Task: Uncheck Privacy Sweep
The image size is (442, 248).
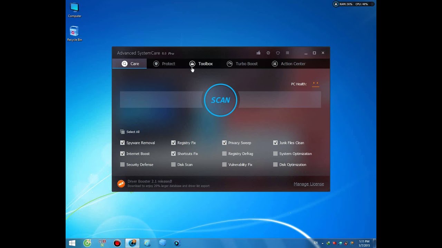Action: (224, 143)
